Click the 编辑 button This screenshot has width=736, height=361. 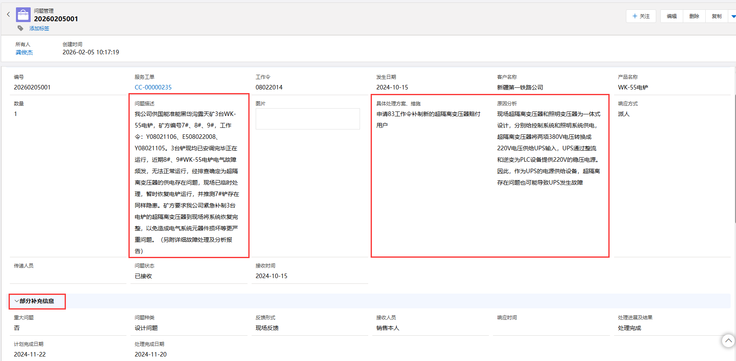click(671, 16)
